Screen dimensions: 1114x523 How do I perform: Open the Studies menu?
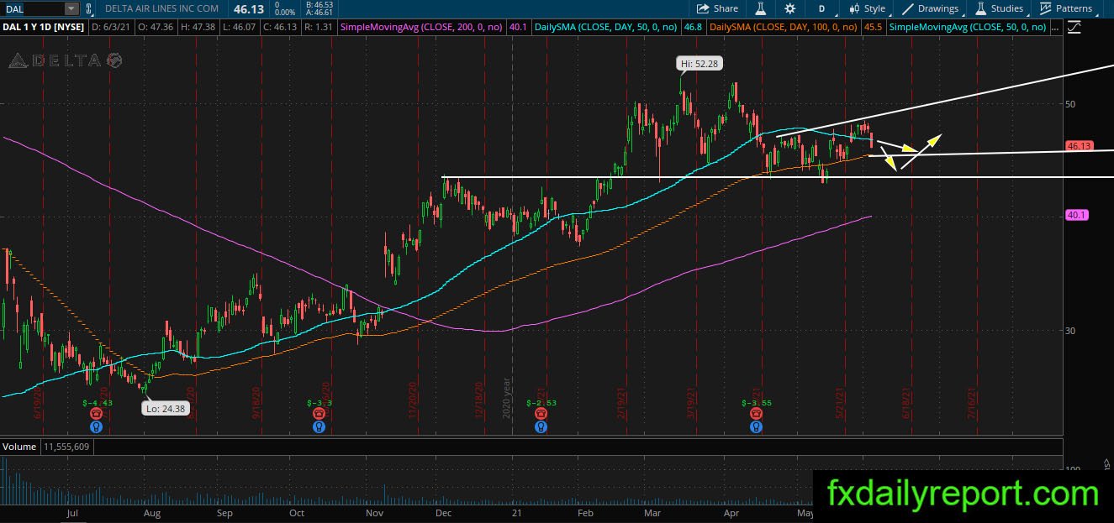pyautogui.click(x=999, y=8)
